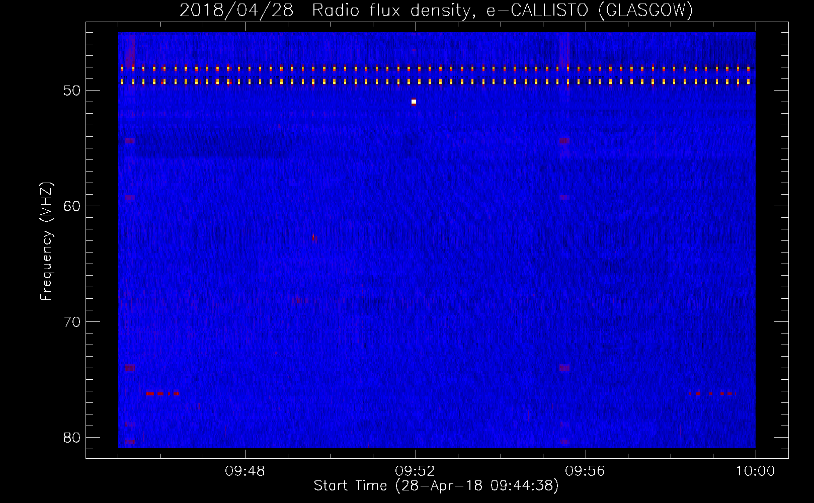Screen dimensions: 814x503
Task: Click the plot title mentioning e-CALLISTO (GLASGOW)
Action: 436,10
